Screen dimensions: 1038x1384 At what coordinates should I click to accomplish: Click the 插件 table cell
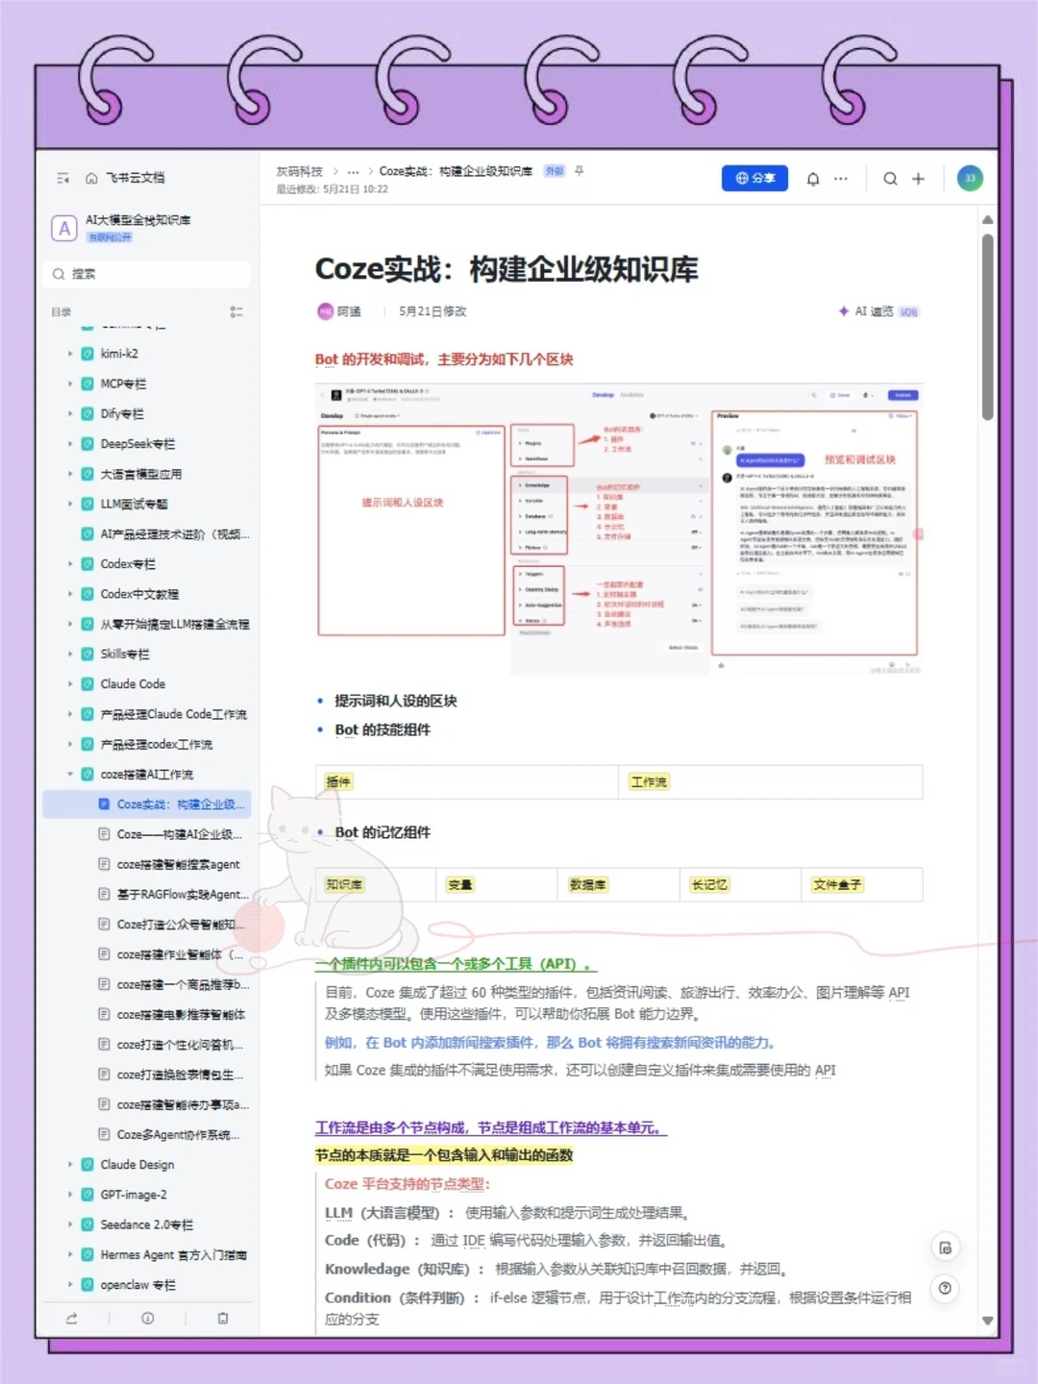tap(466, 782)
